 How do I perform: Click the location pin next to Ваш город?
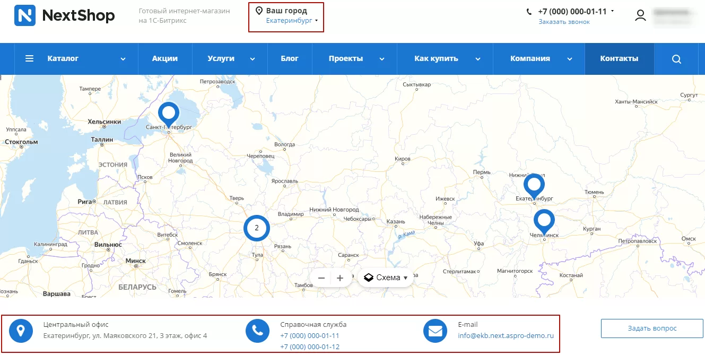click(x=259, y=11)
